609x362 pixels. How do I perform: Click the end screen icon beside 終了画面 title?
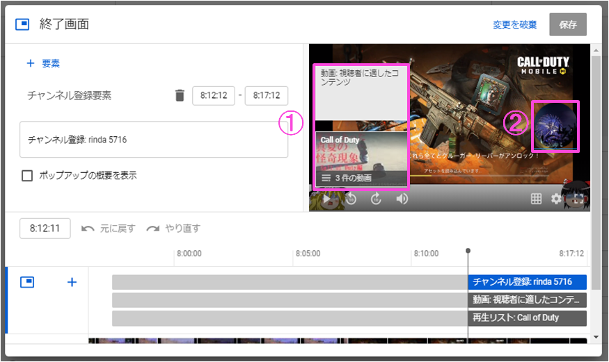(x=22, y=24)
